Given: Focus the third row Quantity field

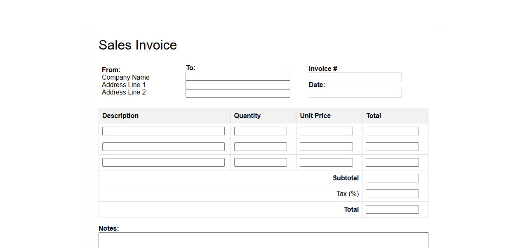Looking at the screenshot, I should tap(260, 163).
